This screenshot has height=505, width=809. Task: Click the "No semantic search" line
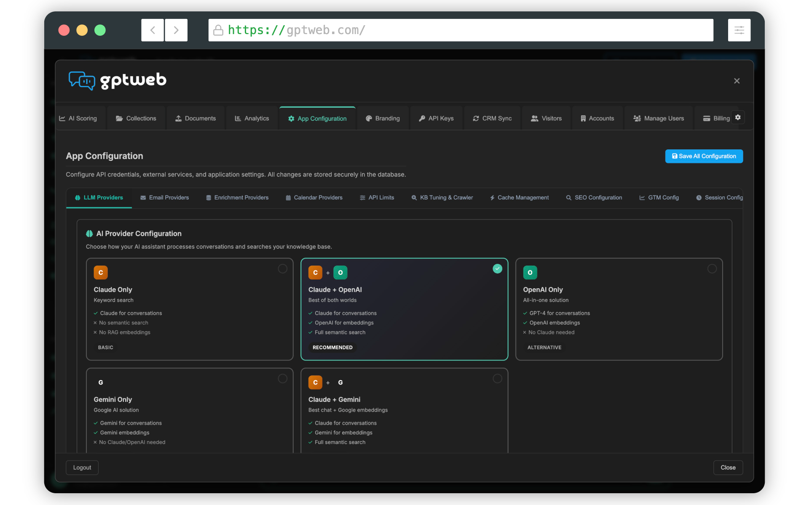[121, 323]
